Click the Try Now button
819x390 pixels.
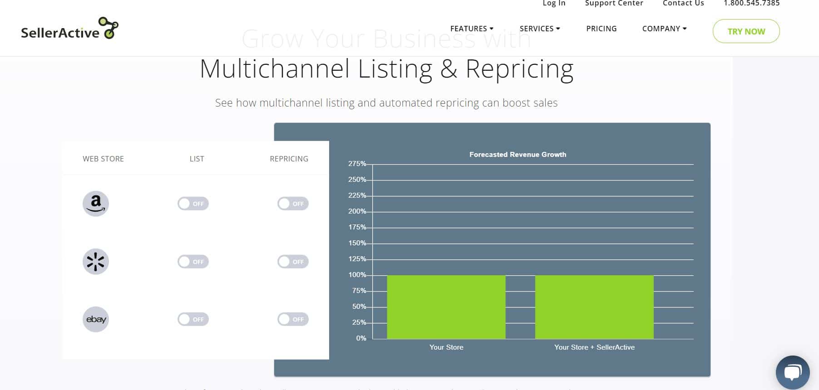746,31
